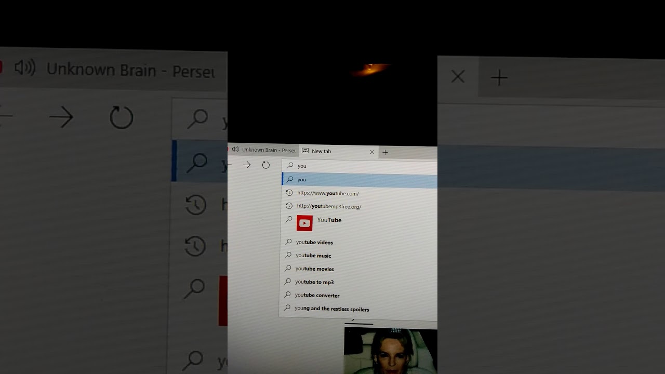Click the history clock icon beside youtubemp3free.org
This screenshot has height=374, width=665.
click(x=289, y=206)
